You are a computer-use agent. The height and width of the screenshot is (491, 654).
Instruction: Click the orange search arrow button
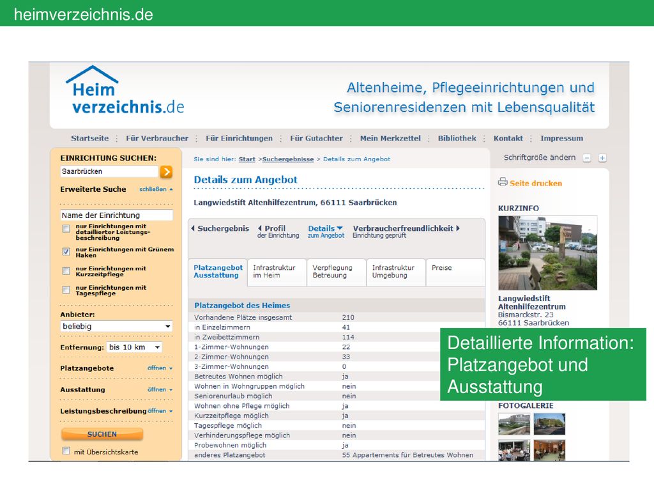(x=166, y=171)
